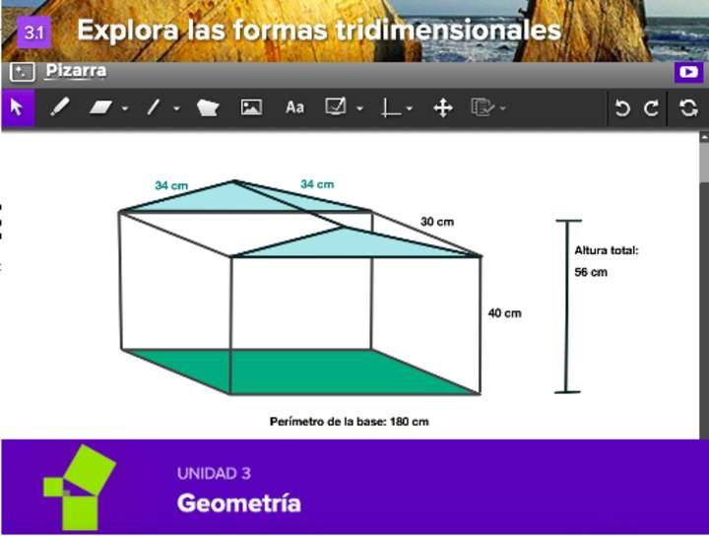
Task: Insert an image with picture tool
Action: click(251, 108)
